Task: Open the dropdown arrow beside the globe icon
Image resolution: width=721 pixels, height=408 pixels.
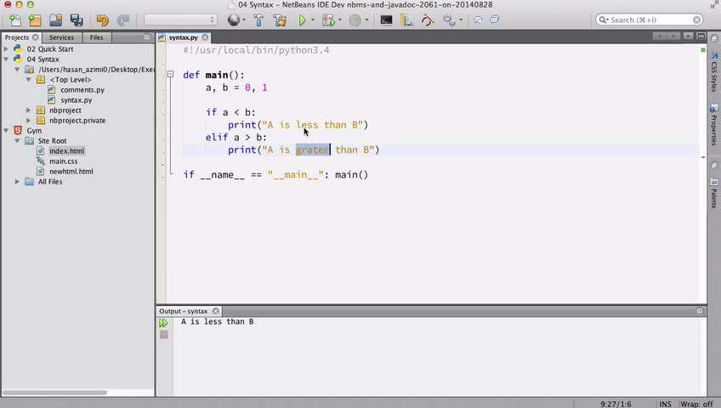Action: [x=244, y=20]
